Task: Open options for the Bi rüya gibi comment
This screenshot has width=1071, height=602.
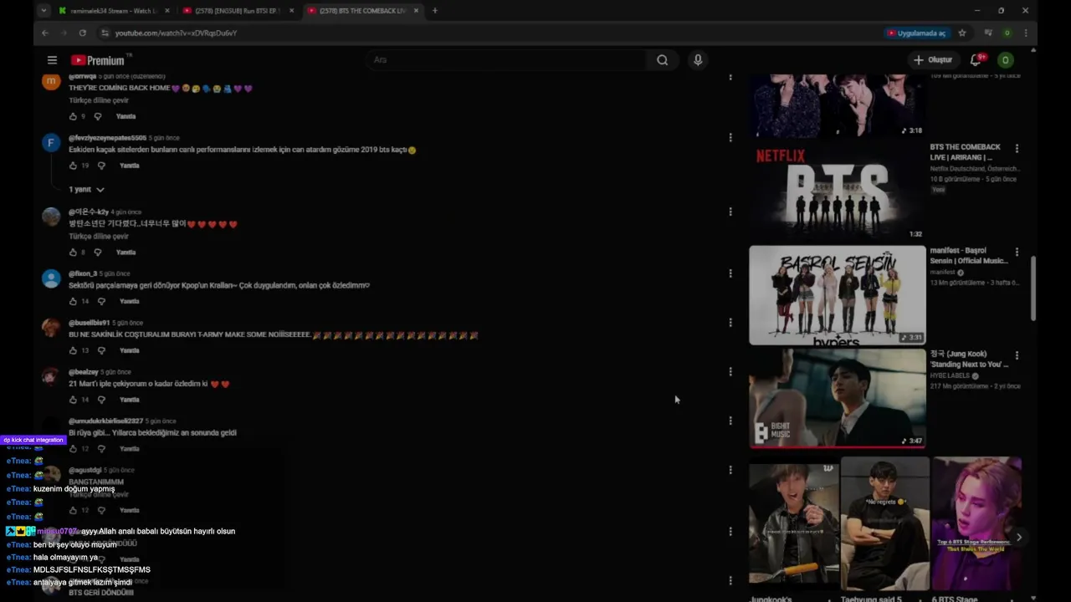Action: (730, 421)
